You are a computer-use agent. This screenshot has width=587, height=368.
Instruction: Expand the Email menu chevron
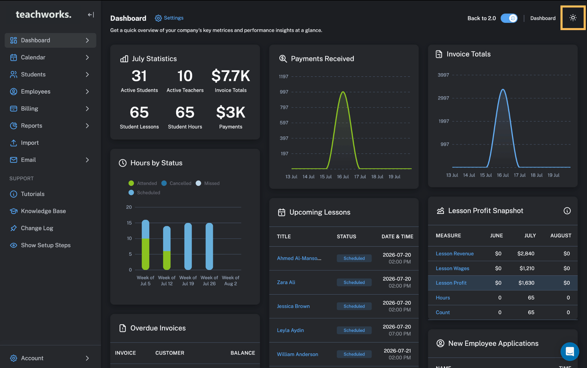pos(87,160)
